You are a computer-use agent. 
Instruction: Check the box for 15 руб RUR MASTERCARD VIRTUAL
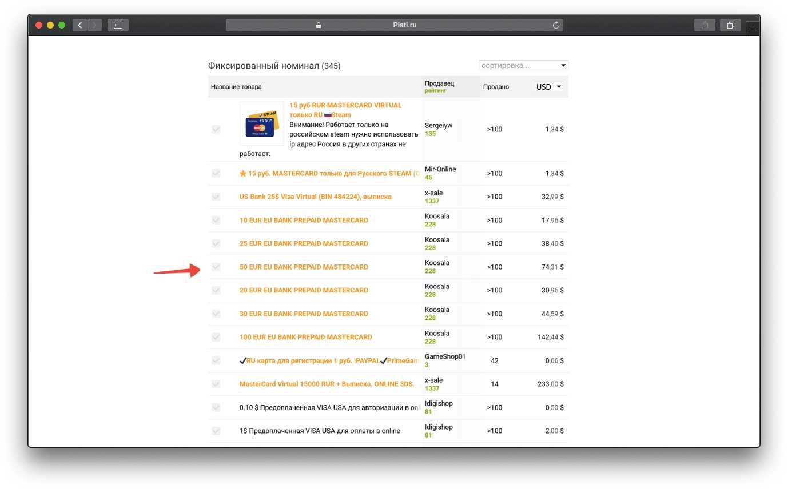point(216,129)
